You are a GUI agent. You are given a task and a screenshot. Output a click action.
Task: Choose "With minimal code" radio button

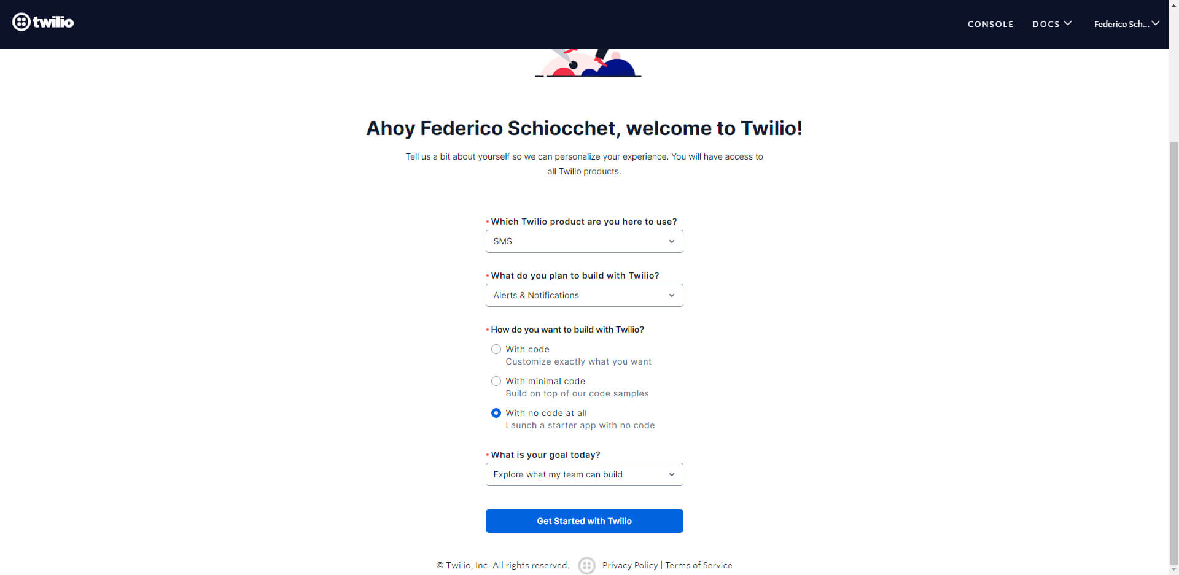click(x=496, y=381)
